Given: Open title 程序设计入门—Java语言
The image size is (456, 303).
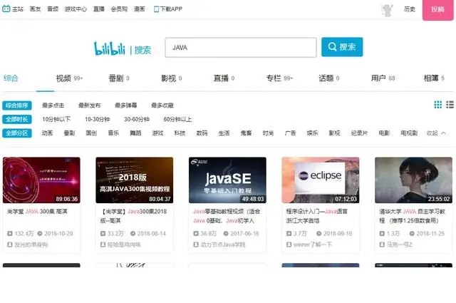Looking at the screenshot, I should pos(317,216).
